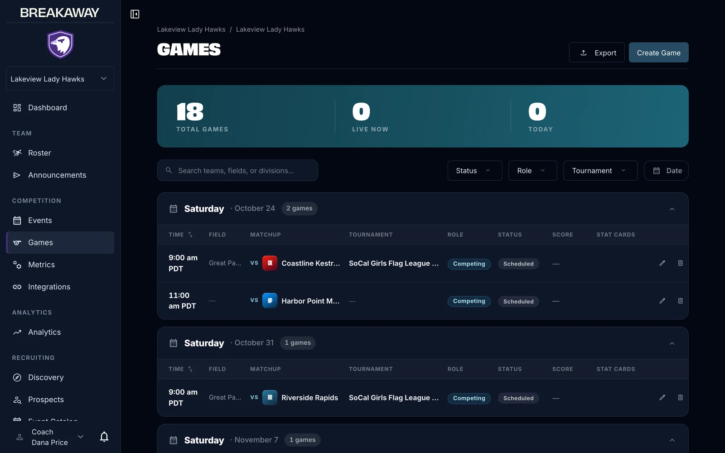Viewport: 725px width, 453px height.
Task: Open Dashboard page
Action: [x=60, y=108]
